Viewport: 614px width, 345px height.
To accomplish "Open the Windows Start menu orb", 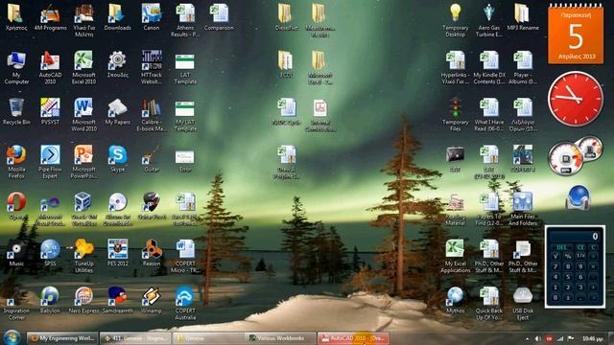I will point(12,337).
